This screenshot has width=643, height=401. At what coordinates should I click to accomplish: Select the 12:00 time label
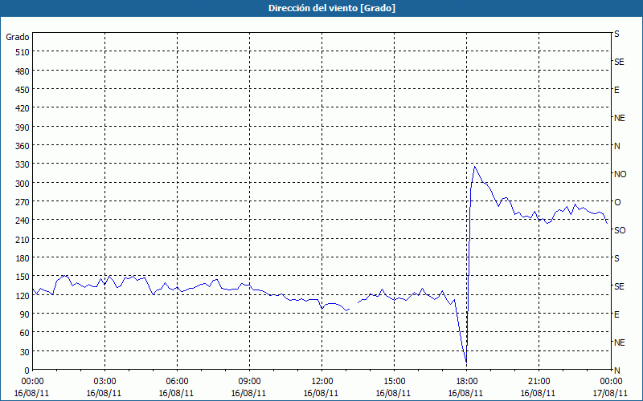point(322,382)
